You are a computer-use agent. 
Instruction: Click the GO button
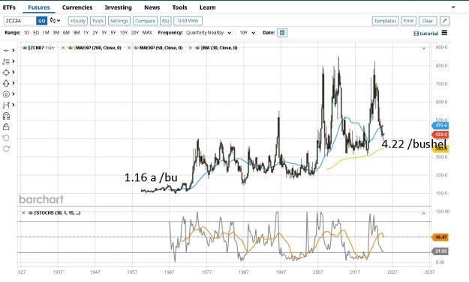41,20
